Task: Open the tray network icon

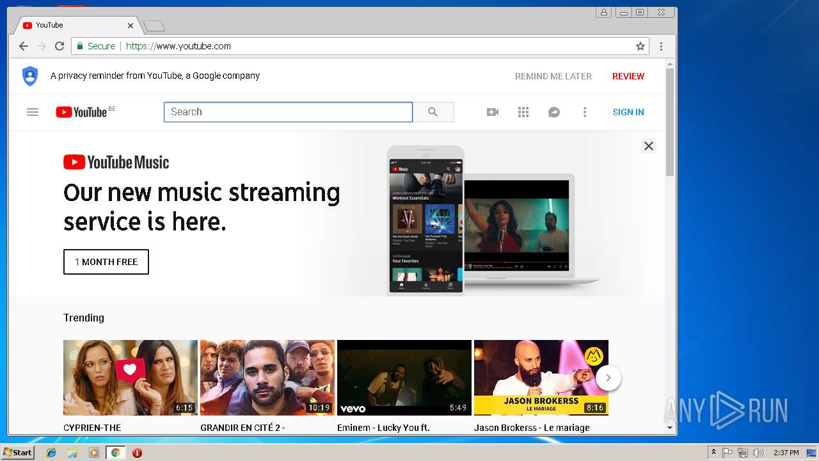Action: point(743,453)
